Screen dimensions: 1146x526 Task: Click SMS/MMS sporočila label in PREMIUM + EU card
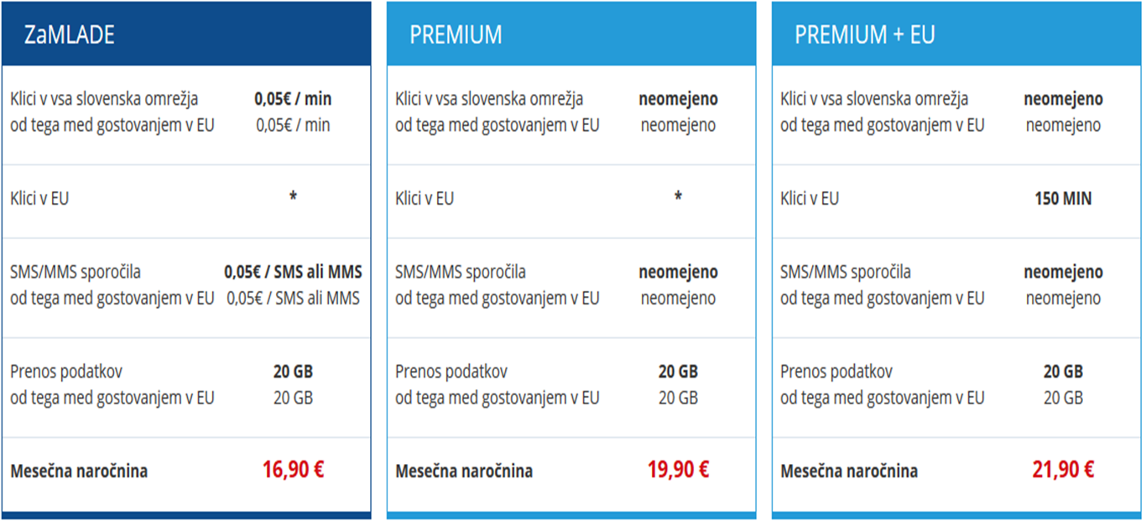pyautogui.click(x=846, y=272)
